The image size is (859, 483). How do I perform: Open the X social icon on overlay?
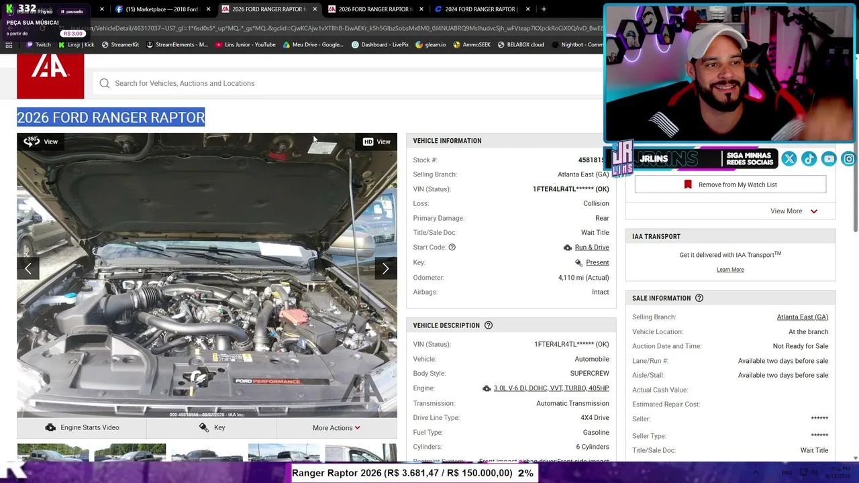coord(789,159)
